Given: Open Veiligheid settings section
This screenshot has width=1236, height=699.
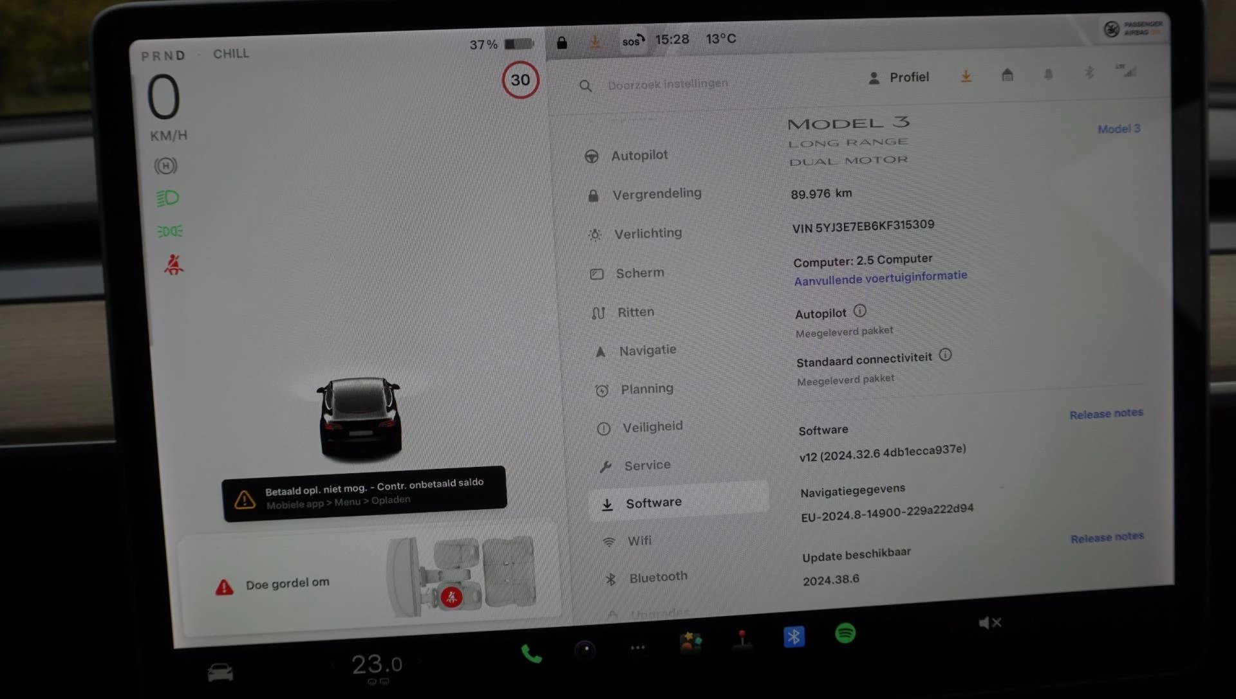Looking at the screenshot, I should click(651, 427).
